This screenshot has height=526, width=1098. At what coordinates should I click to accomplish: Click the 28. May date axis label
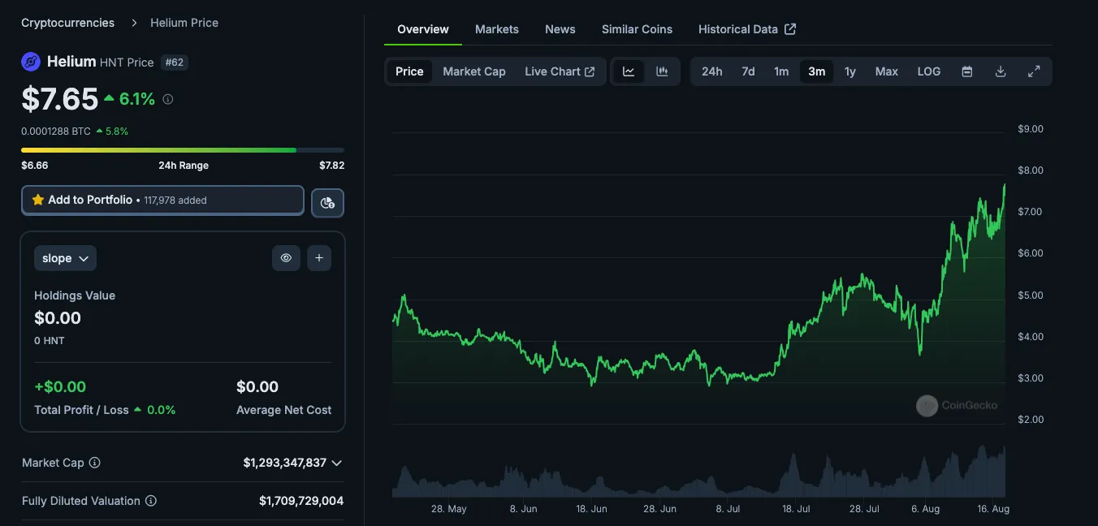(448, 509)
